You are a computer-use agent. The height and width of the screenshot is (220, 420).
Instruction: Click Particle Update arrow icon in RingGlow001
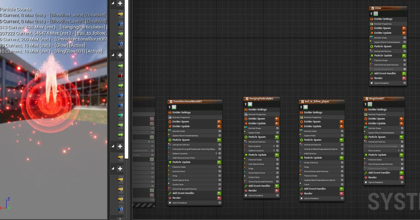(366, 155)
